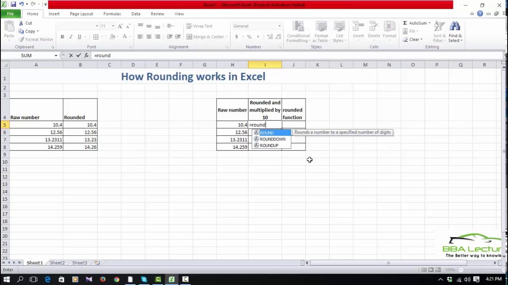
Task: Click the Cell Styles button
Action: click(339, 32)
